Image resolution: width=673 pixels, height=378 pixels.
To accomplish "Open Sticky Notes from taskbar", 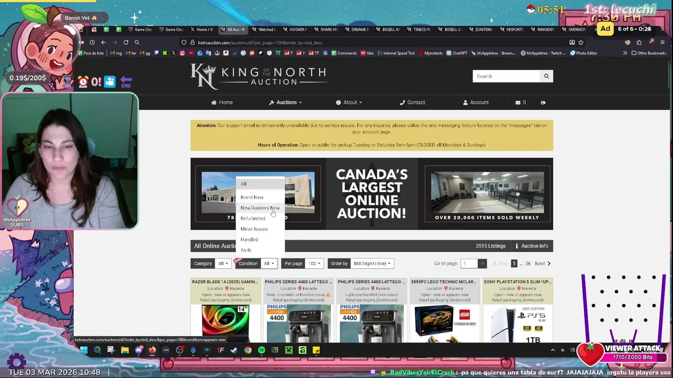I will point(316,350).
